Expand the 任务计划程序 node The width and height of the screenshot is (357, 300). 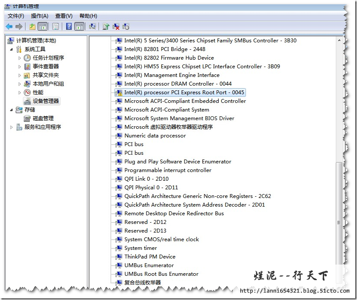(19, 58)
